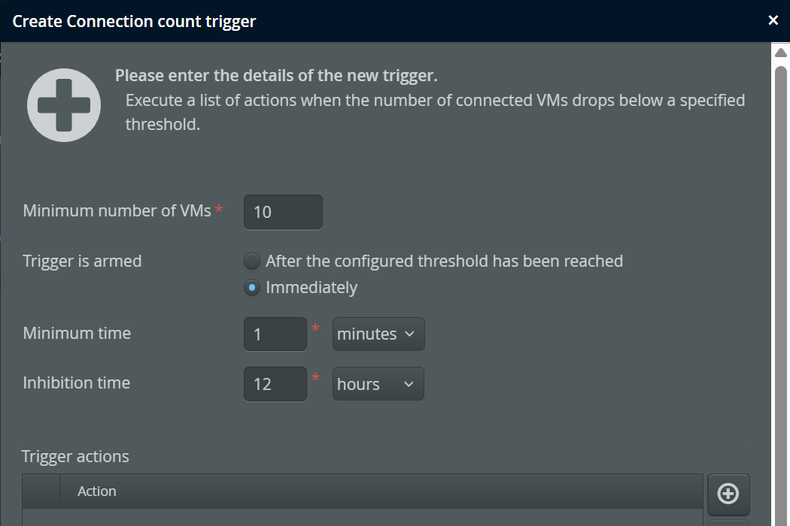
Task: Select 'After the configured threshold has been reached'
Action: pyautogui.click(x=252, y=261)
